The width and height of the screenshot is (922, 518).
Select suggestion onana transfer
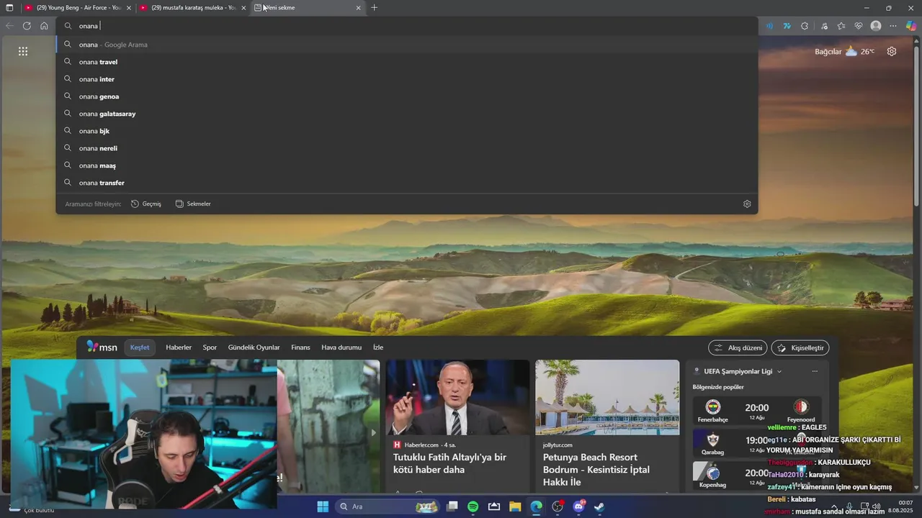click(407, 183)
